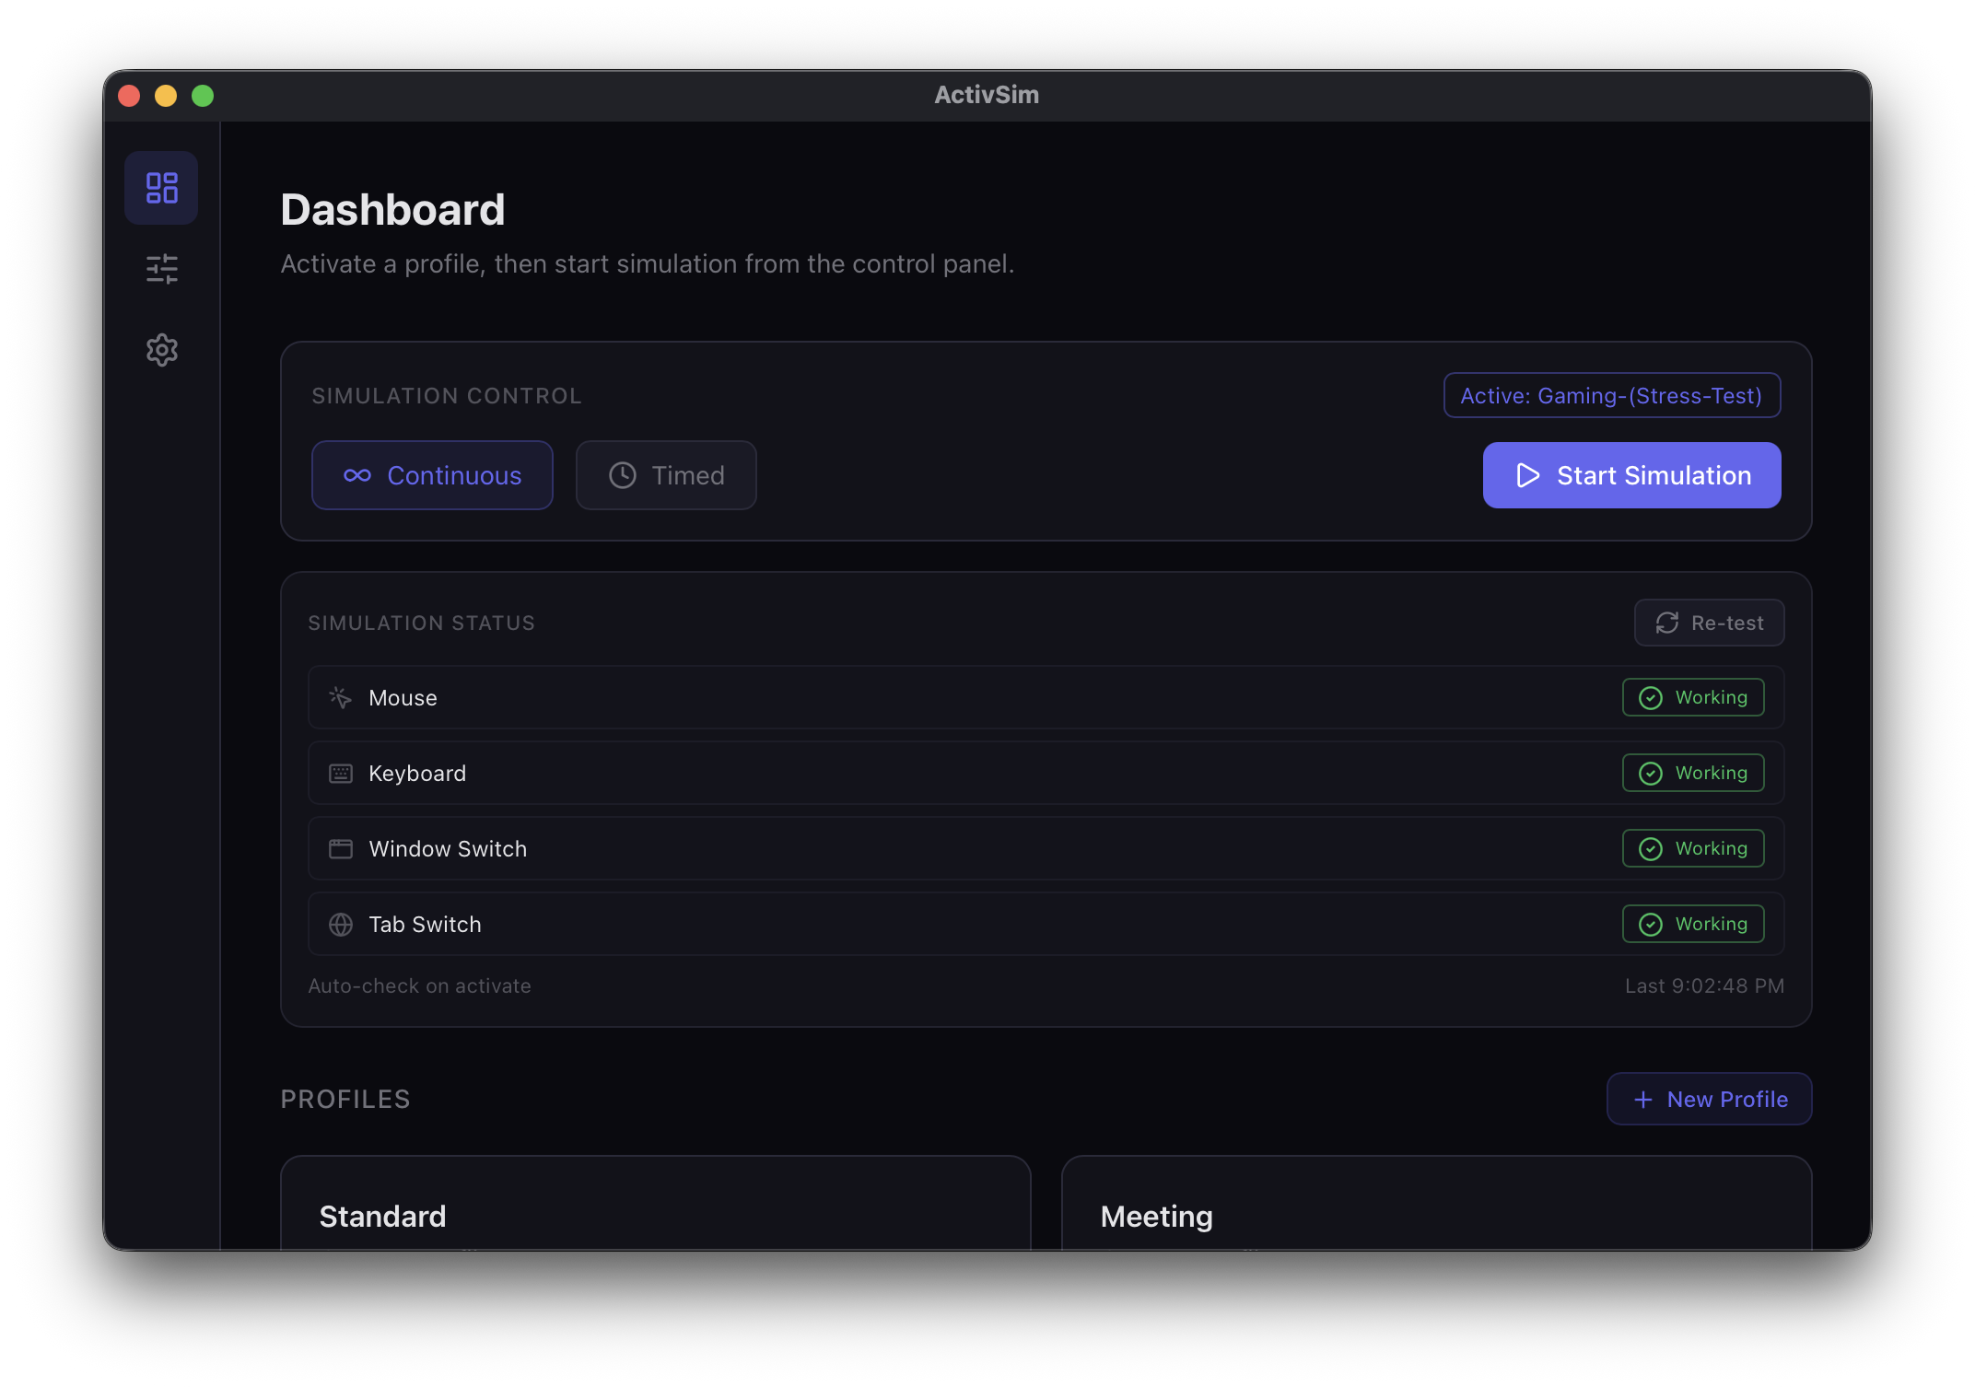The width and height of the screenshot is (1975, 1387).
Task: Click the globe icon beside Tab Switch
Action: (340, 924)
